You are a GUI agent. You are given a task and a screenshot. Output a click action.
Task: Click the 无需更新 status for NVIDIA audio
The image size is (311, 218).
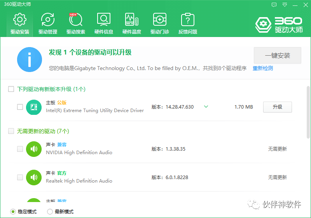pos(278,149)
